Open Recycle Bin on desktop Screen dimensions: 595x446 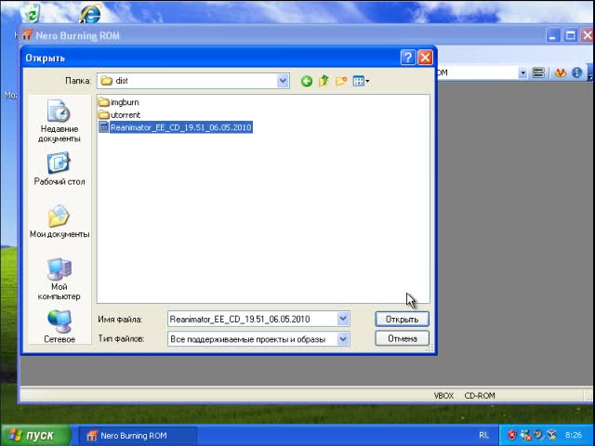[31, 14]
